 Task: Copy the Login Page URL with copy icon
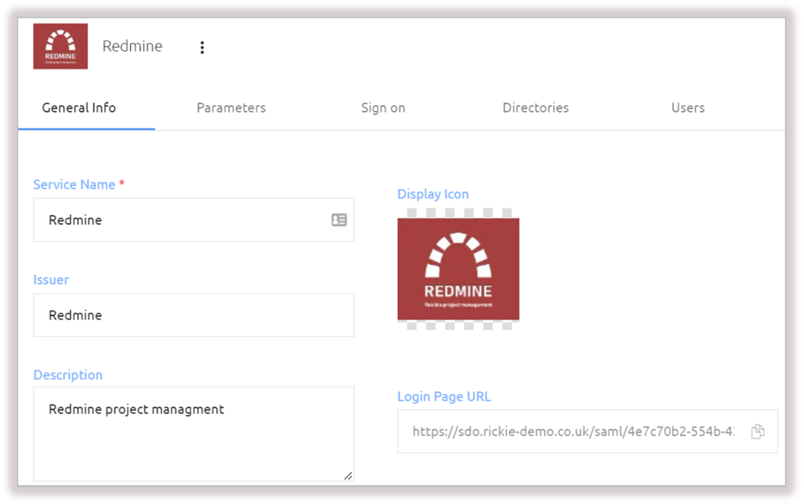coord(757,432)
